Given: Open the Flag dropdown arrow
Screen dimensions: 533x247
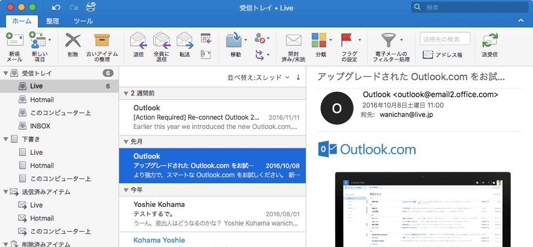Looking at the screenshot, I should [x=360, y=40].
